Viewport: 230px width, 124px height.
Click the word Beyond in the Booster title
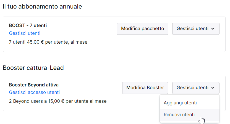pyautogui.click(x=36, y=85)
